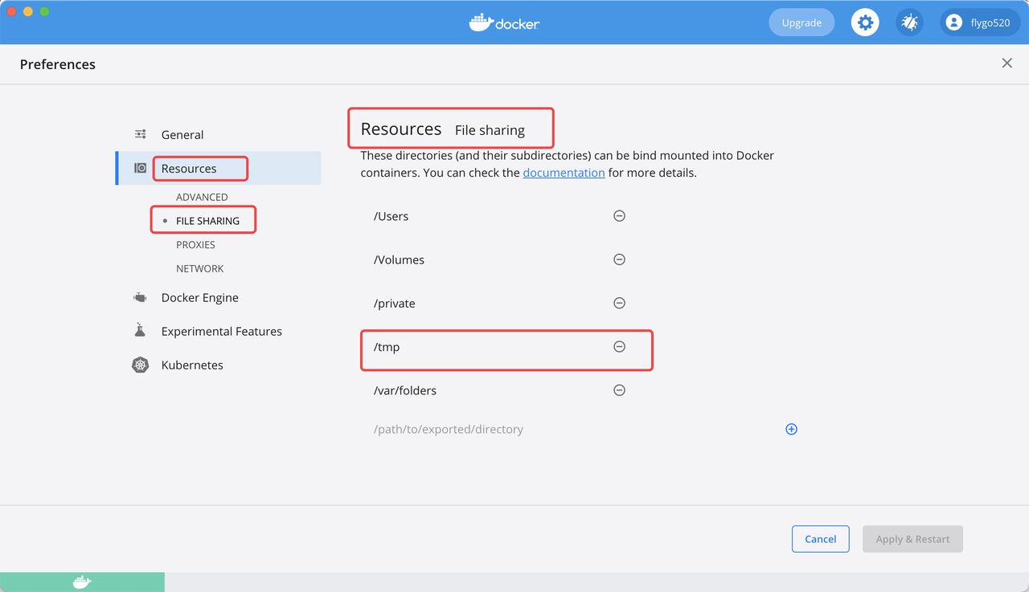Select the /var/folders path entry
Image resolution: width=1029 pixels, height=592 pixels.
pos(405,390)
